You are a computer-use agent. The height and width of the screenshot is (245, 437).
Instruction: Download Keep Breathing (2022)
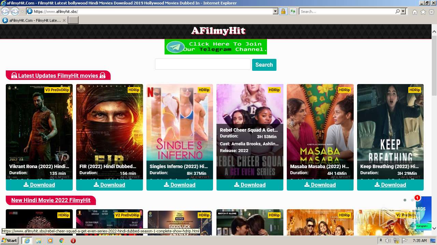coord(390,185)
